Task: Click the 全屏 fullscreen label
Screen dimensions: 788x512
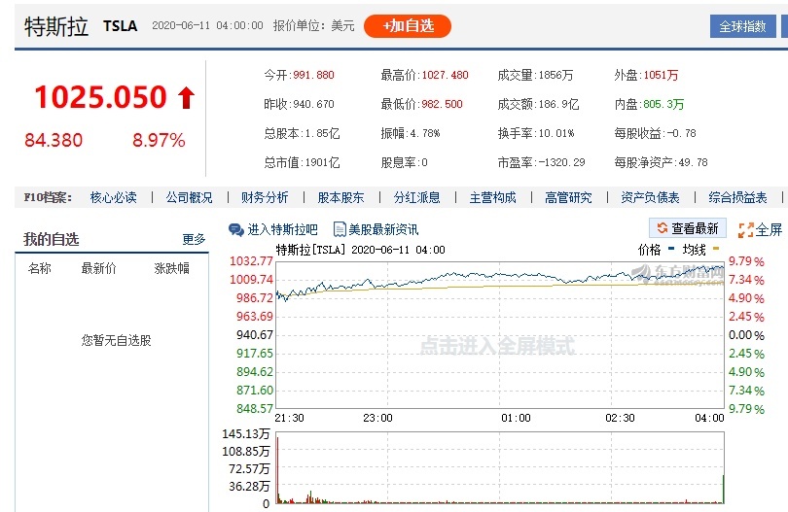Action: 769,230
